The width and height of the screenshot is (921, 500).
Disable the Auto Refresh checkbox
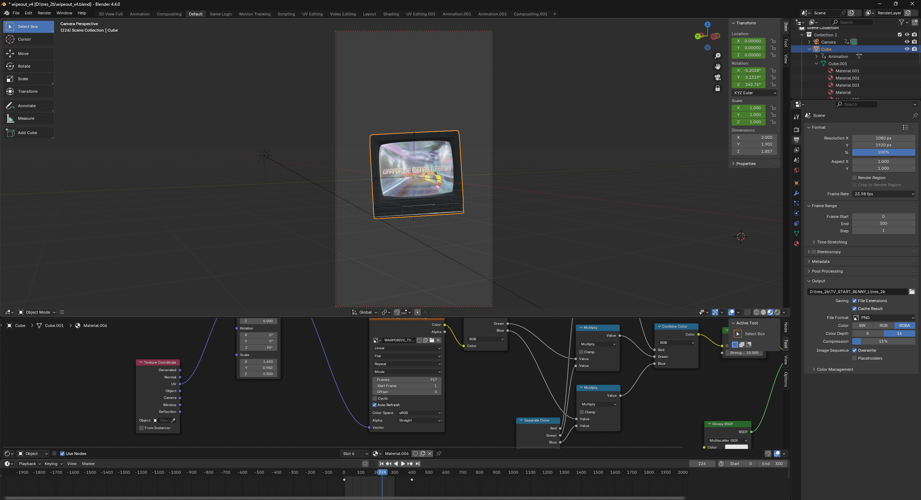click(375, 405)
